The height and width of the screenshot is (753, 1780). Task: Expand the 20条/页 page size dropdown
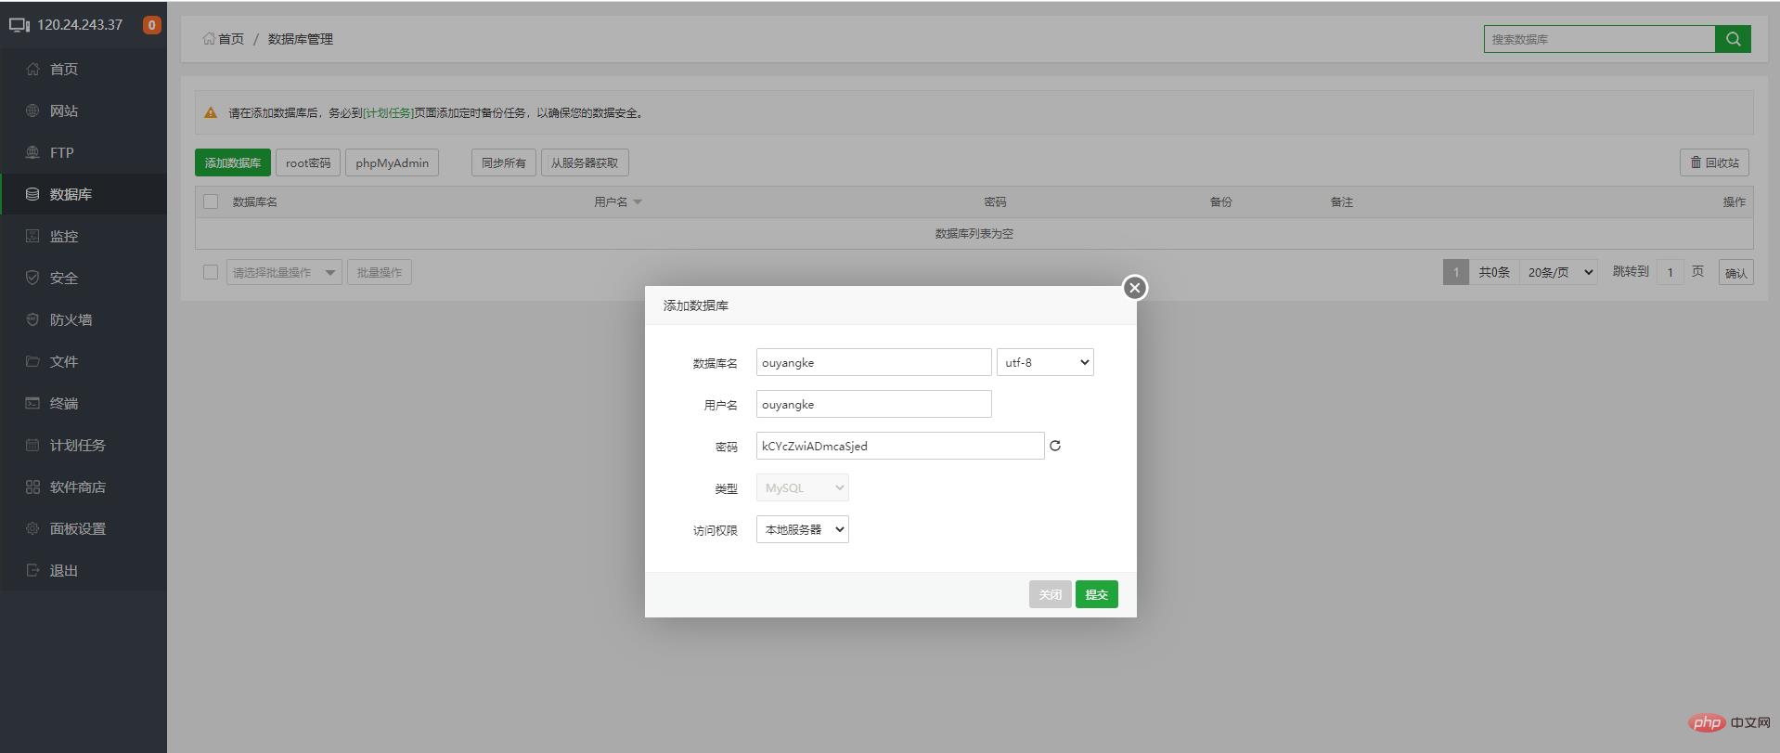[1559, 272]
